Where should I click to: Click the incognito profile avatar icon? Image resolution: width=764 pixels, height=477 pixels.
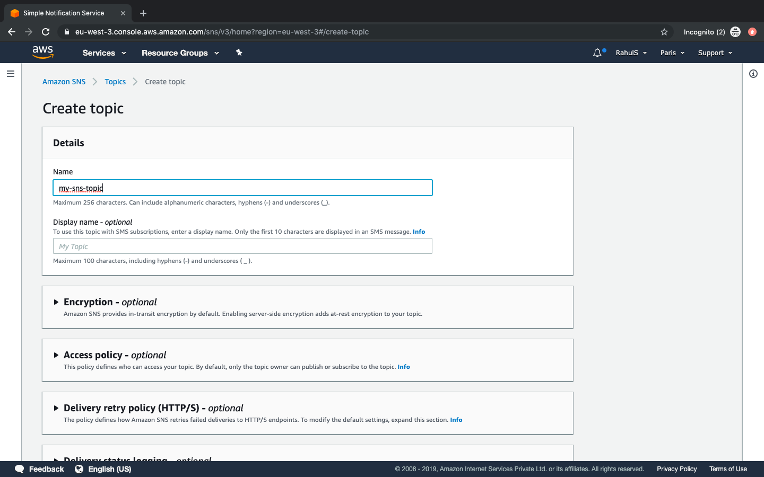pyautogui.click(x=735, y=32)
